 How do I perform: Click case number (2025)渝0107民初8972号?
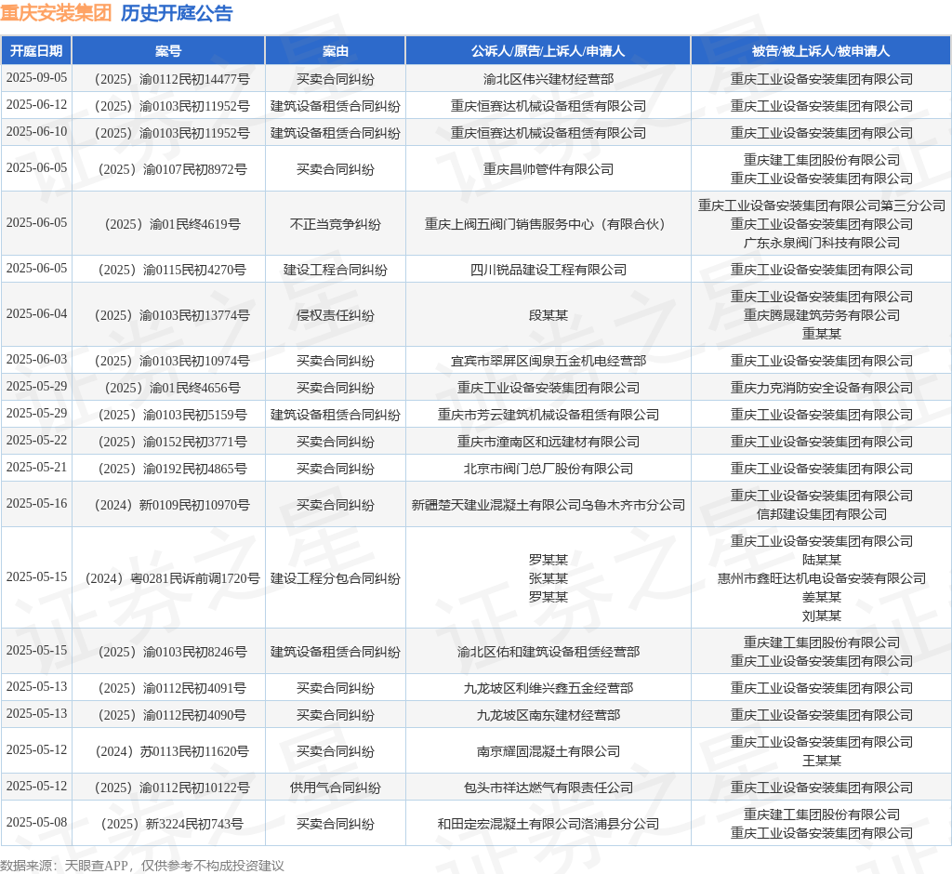click(172, 169)
